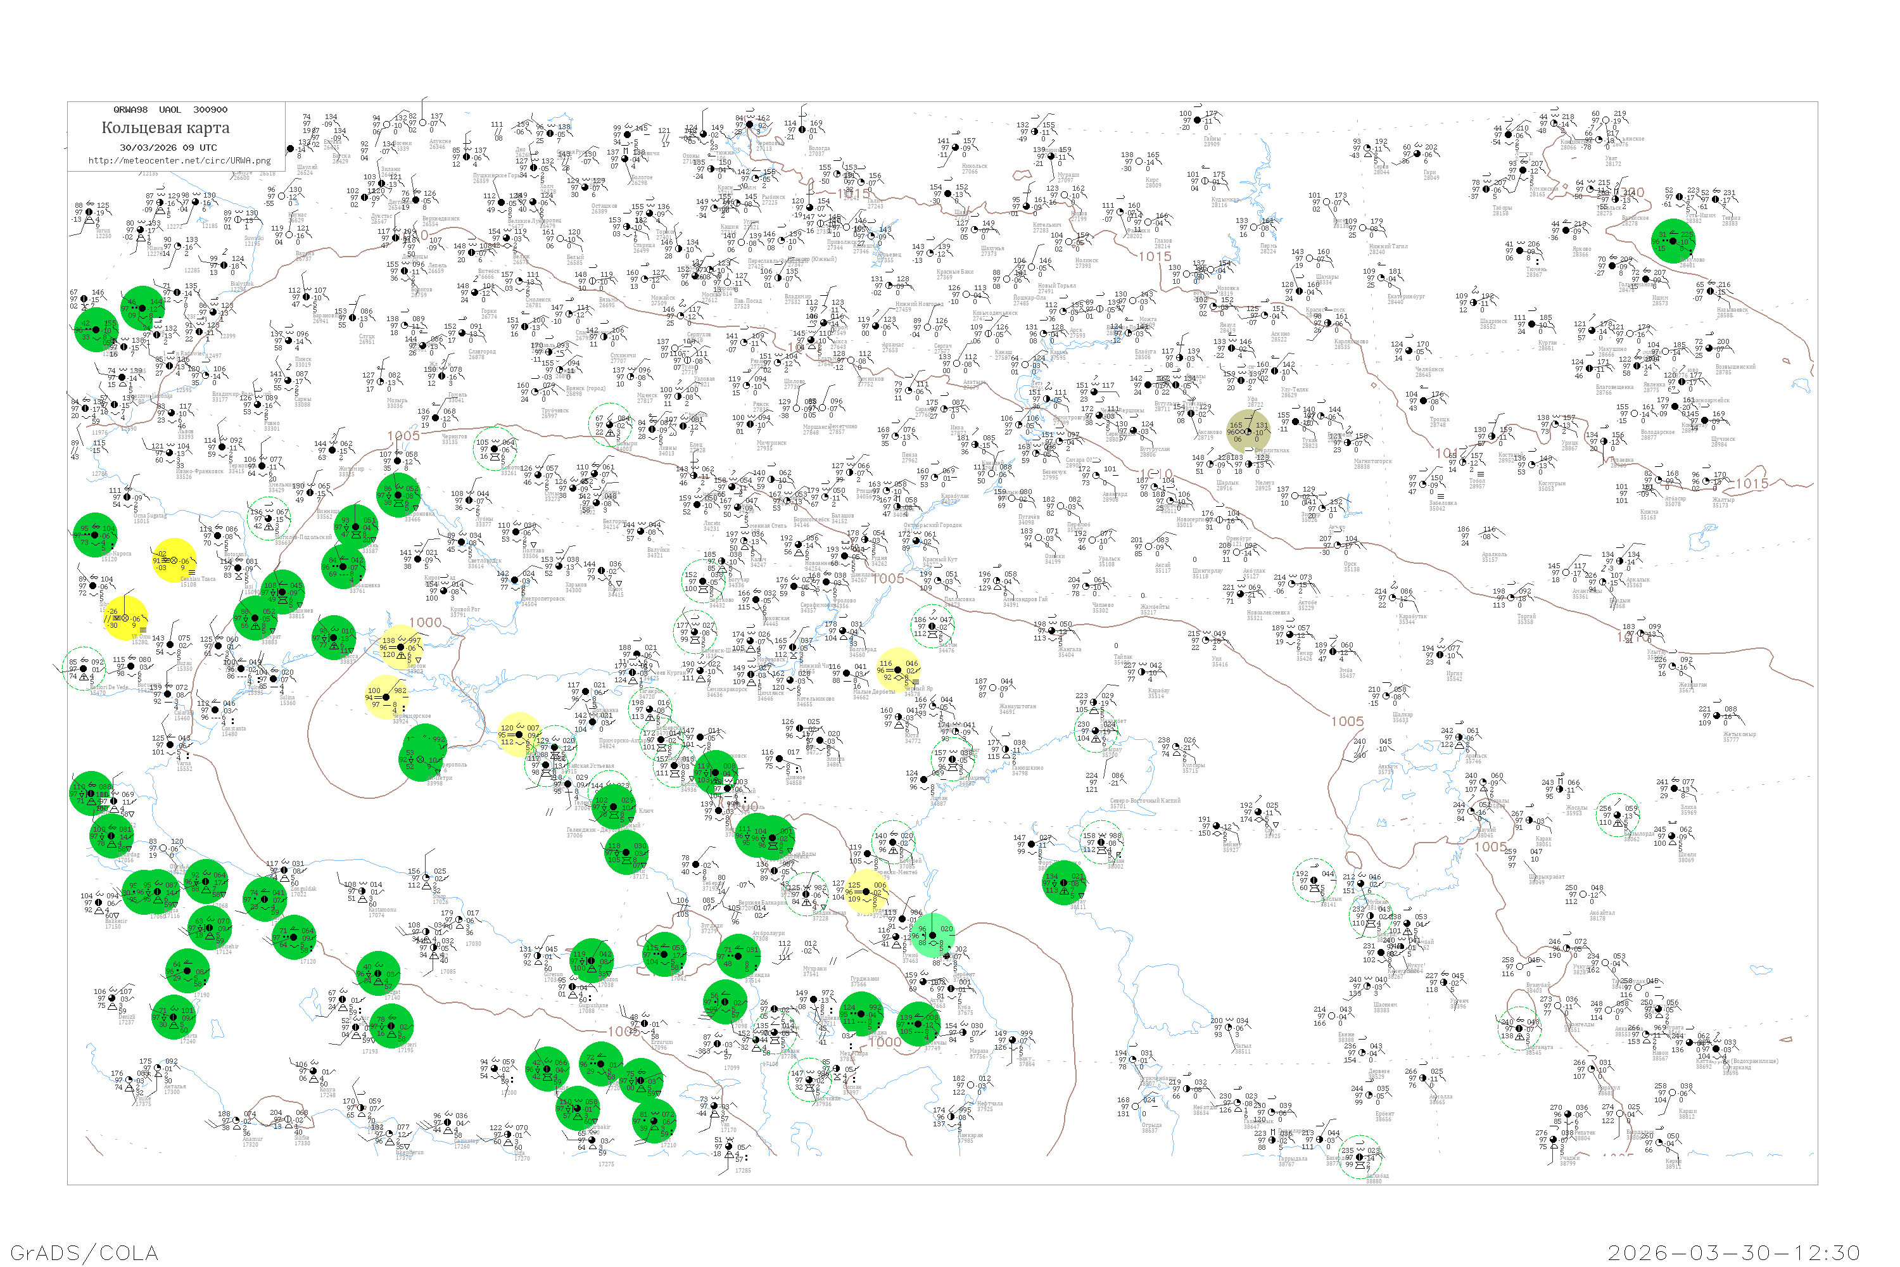Screen dimensions: 1900x1267
Task: Click the pale yellow Херсон station marker
Action: point(401,647)
